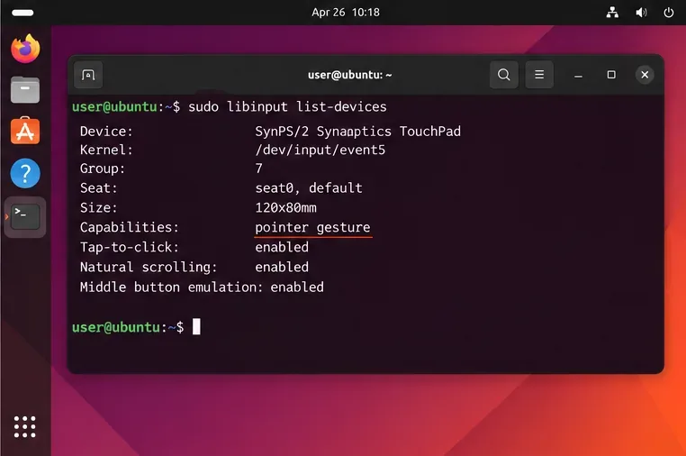Open terminal search

point(504,75)
